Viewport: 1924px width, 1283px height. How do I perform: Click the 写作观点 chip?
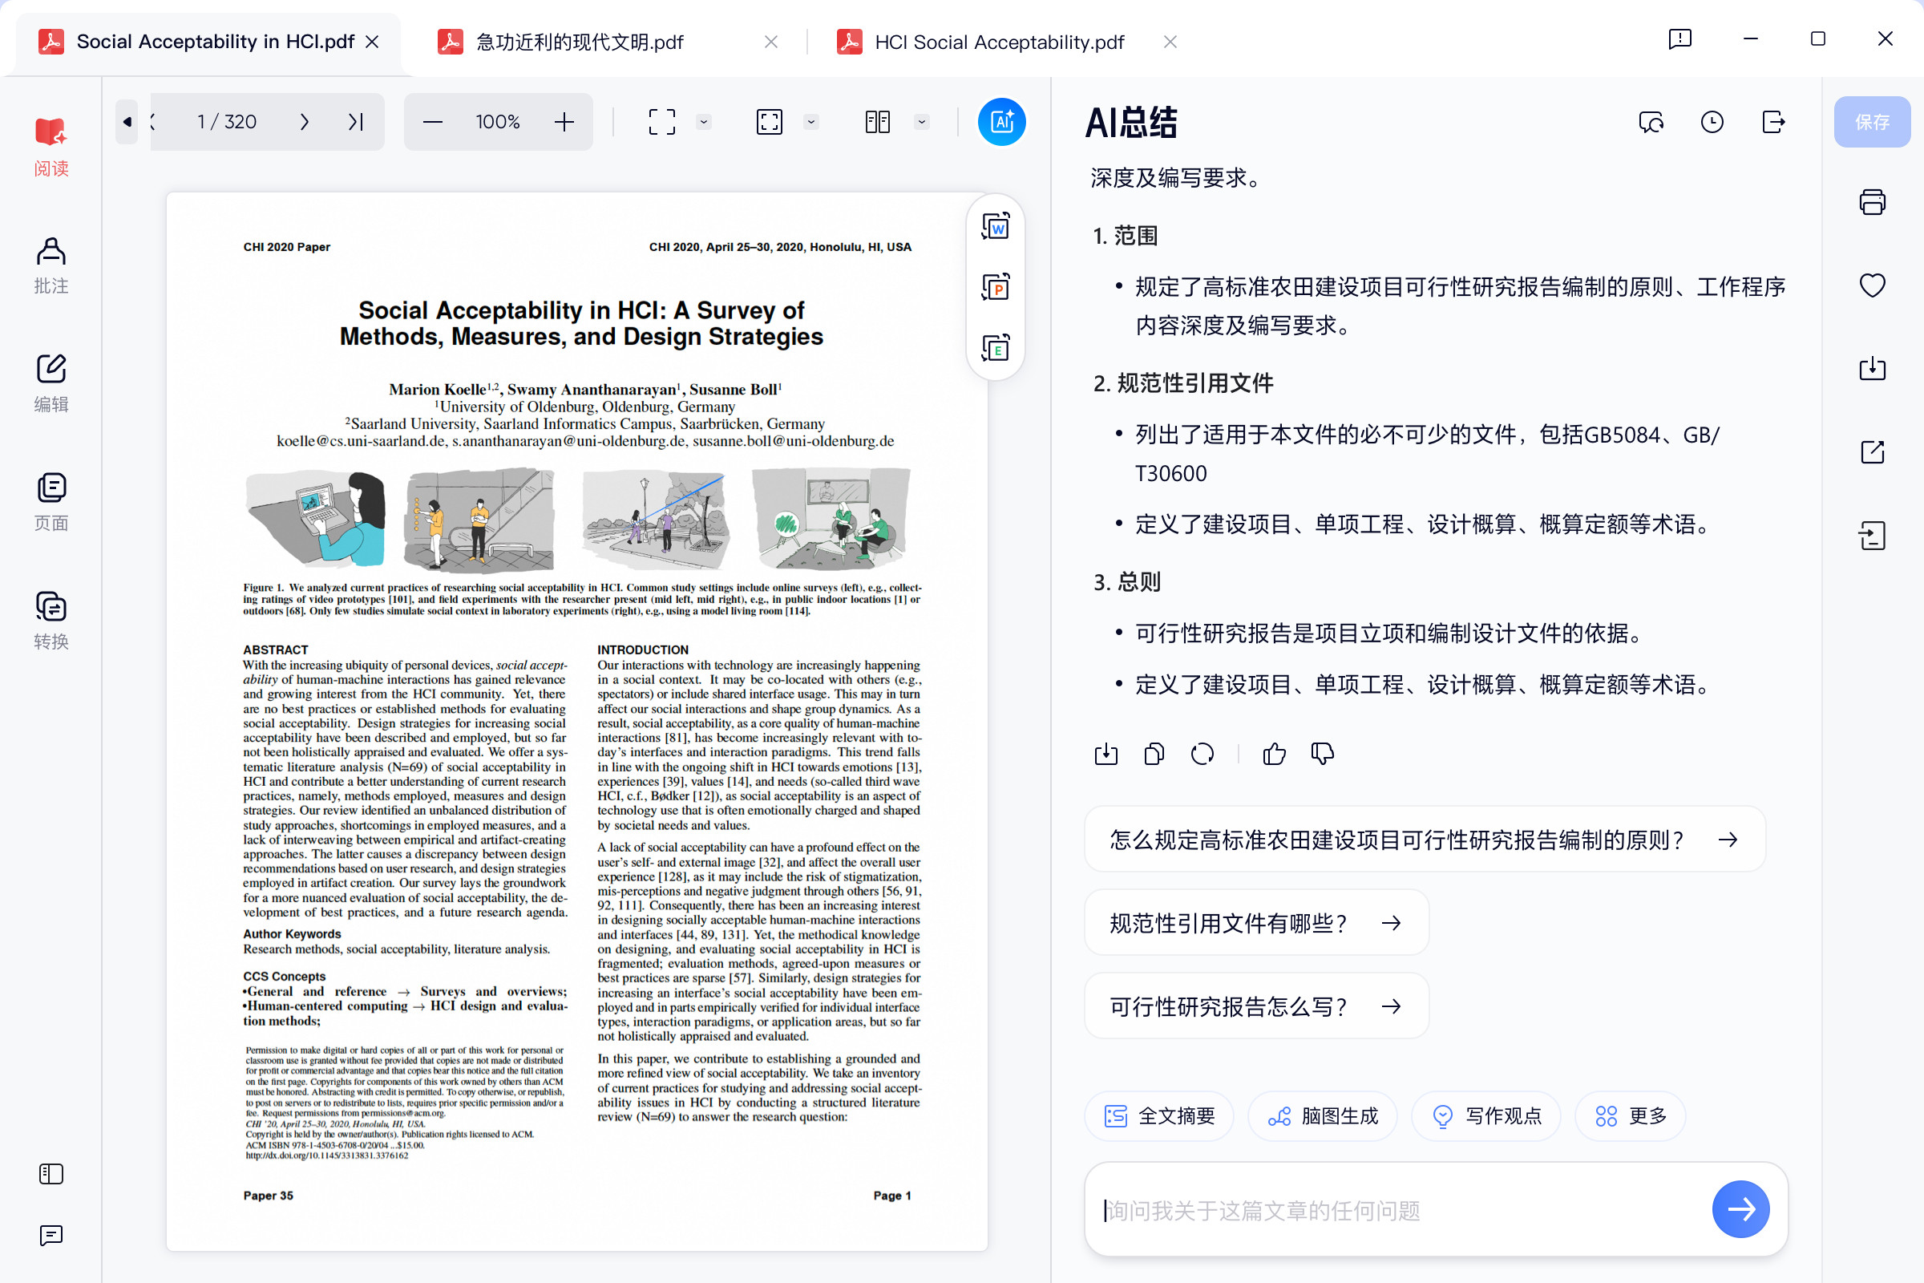click(1486, 1116)
